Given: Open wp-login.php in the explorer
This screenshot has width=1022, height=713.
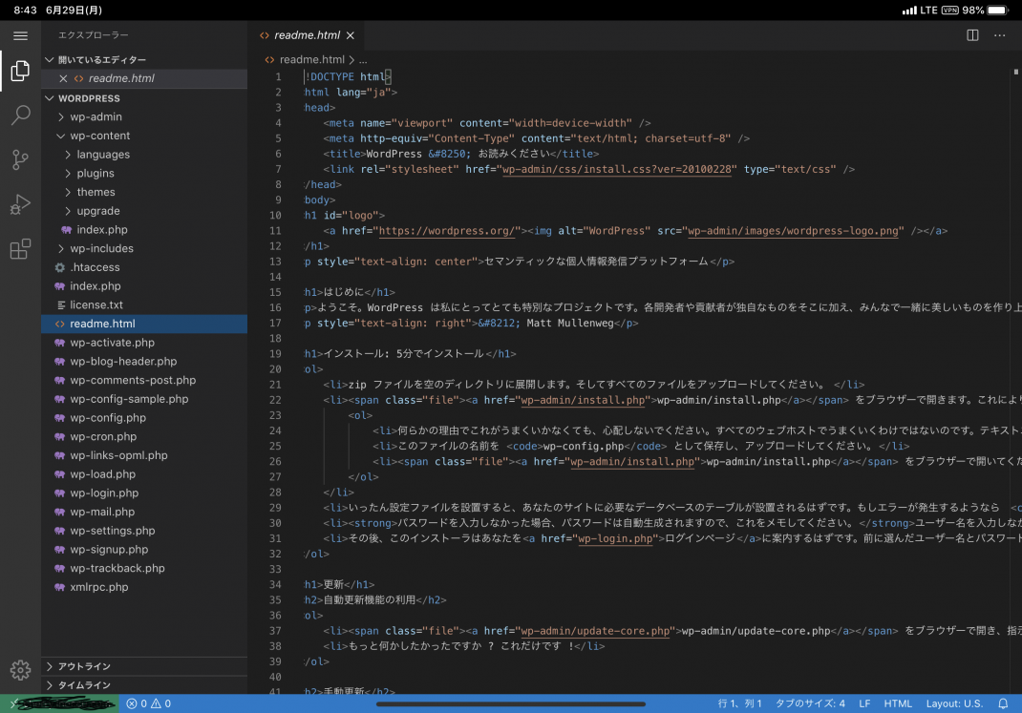Looking at the screenshot, I should point(144,493).
